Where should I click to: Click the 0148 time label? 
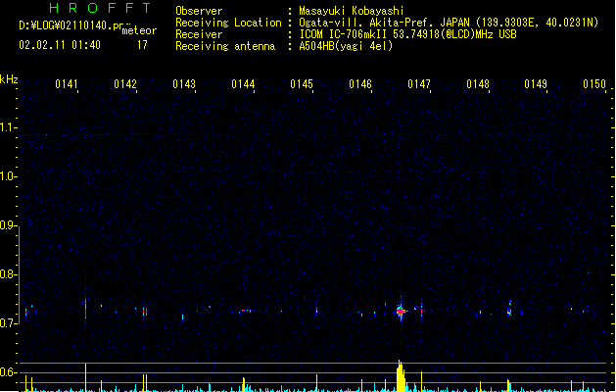point(478,84)
